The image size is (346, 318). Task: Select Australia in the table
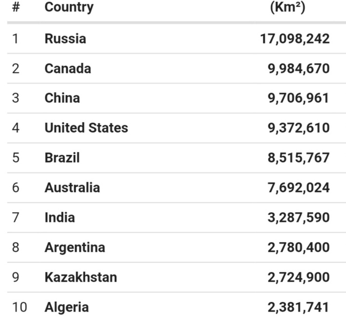(x=72, y=187)
